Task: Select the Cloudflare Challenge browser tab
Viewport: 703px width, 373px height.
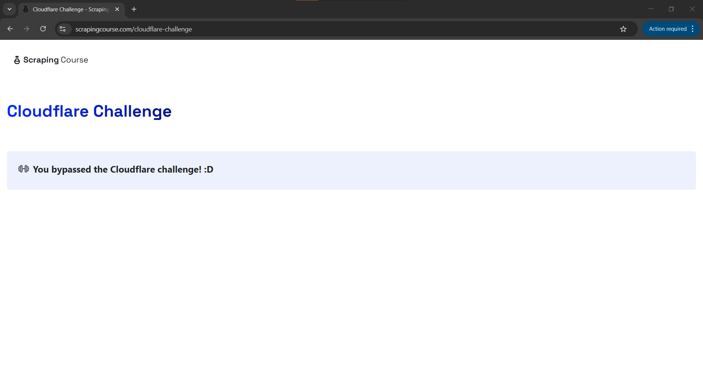Action: point(71,10)
